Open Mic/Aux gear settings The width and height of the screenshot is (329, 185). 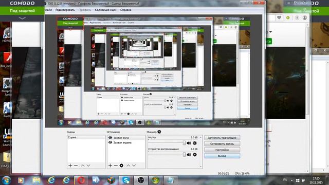tap(195, 143)
